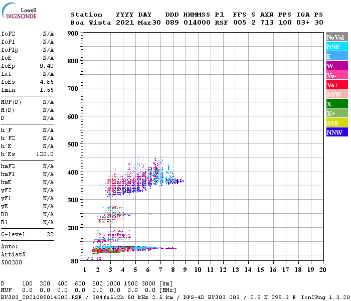Screen dimensions: 351x301
Task: Click the h`Es value 120.0
Action: 45,154
